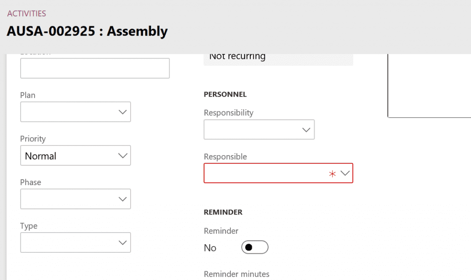Open the Phase dropdown arrow
Screen dimensions: 471x280
tap(122, 199)
